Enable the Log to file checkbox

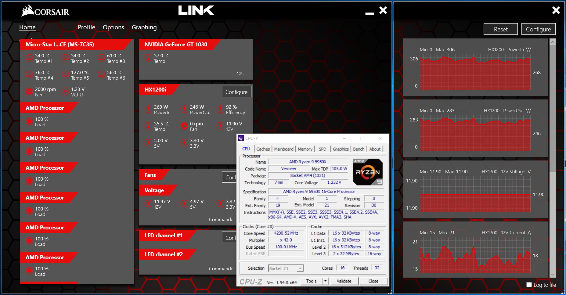(x=529, y=285)
